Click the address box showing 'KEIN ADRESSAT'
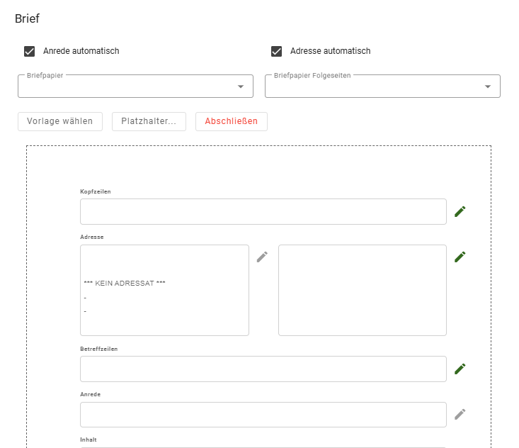 (x=164, y=290)
